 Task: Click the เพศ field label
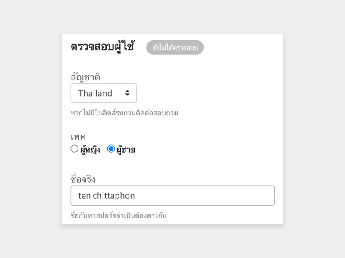click(x=78, y=137)
